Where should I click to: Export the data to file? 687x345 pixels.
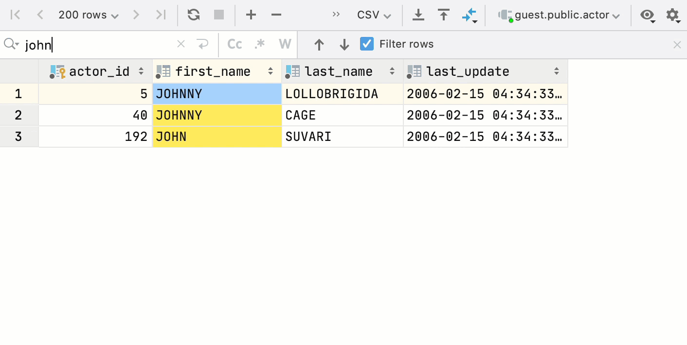pyautogui.click(x=418, y=15)
